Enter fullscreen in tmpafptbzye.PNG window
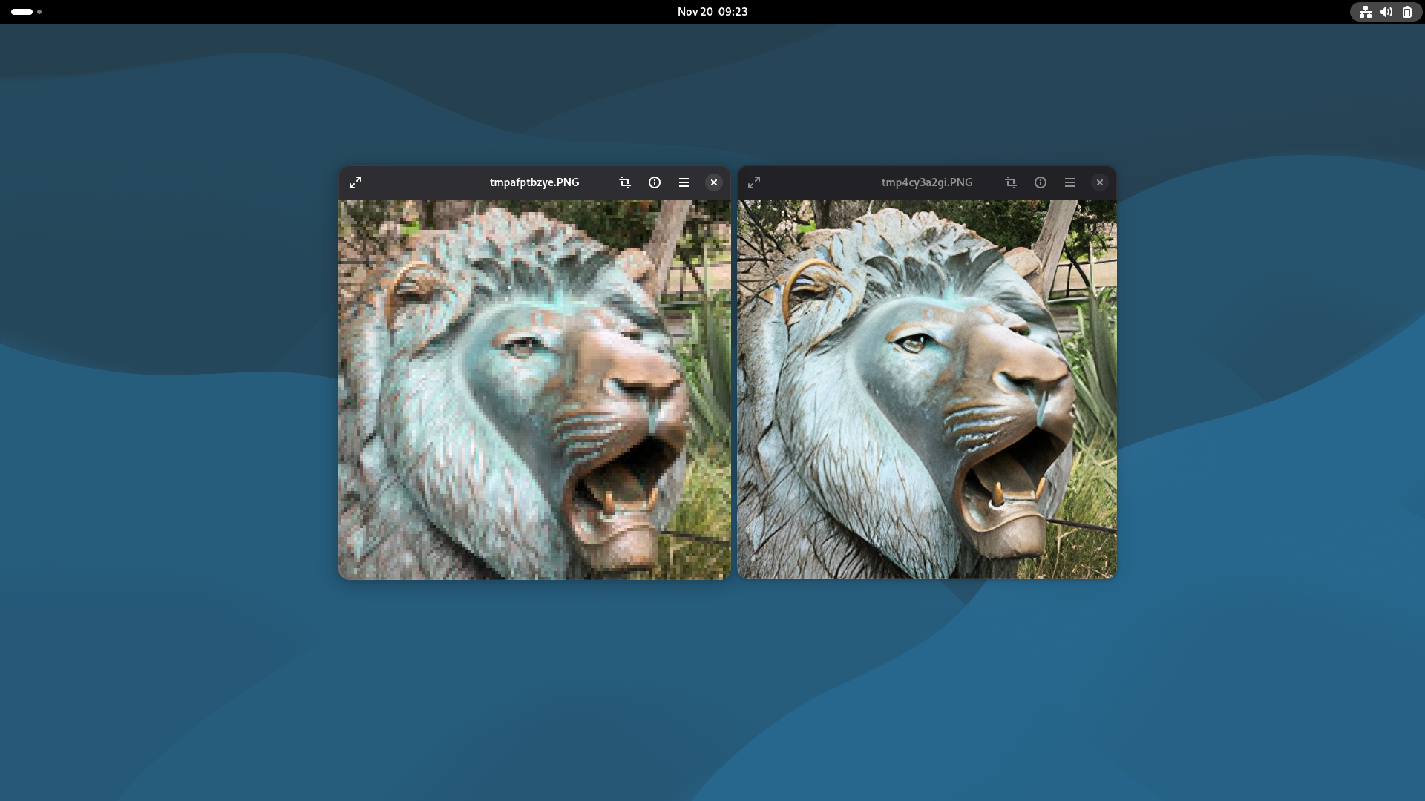Viewport: 1425px width, 801px height. [x=356, y=182]
